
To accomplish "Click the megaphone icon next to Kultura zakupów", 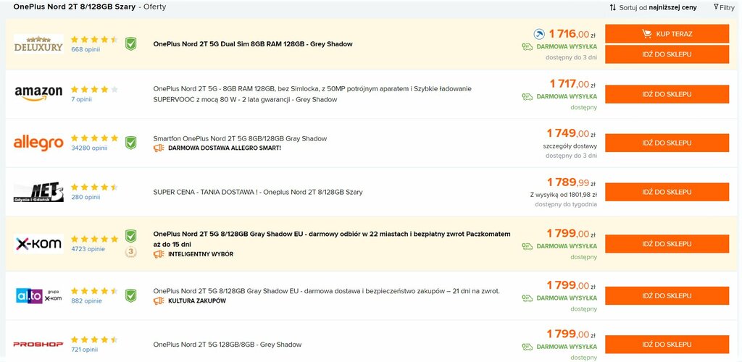I will click(159, 301).
